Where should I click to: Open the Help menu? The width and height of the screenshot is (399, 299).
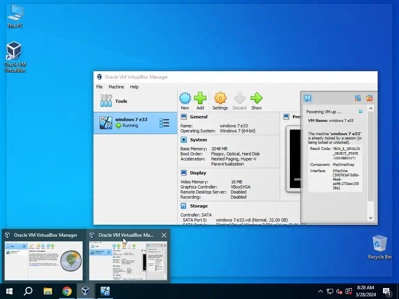(134, 87)
